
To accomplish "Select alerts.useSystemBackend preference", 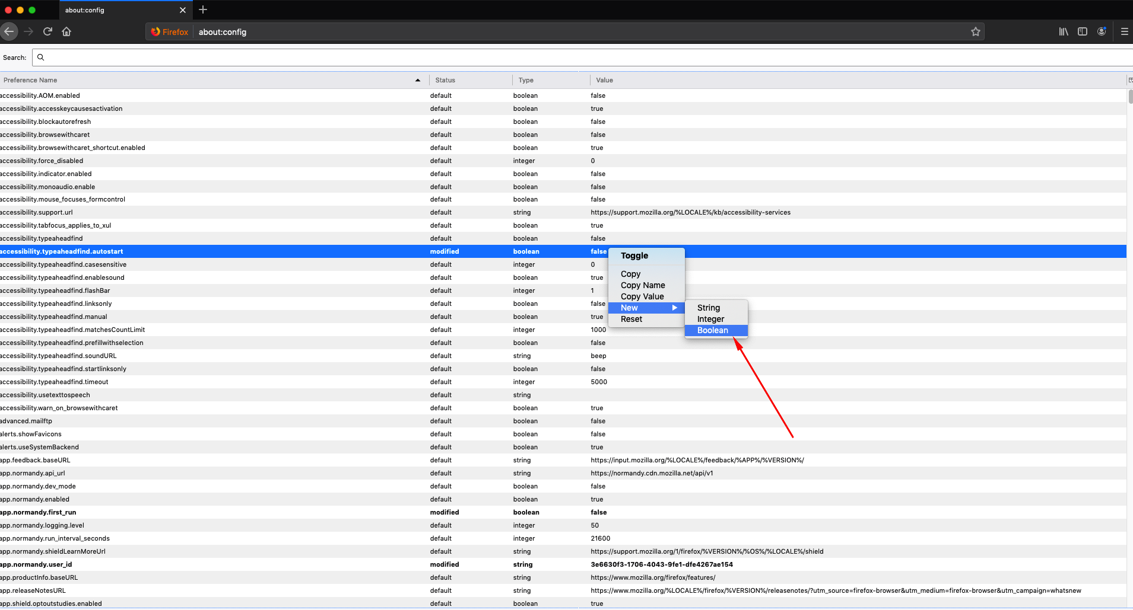I will tap(563, 447).
